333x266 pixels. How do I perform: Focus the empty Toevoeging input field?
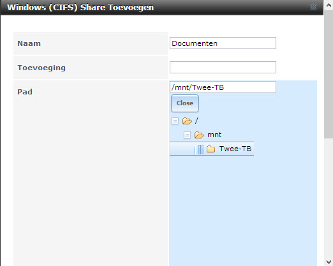(x=223, y=67)
